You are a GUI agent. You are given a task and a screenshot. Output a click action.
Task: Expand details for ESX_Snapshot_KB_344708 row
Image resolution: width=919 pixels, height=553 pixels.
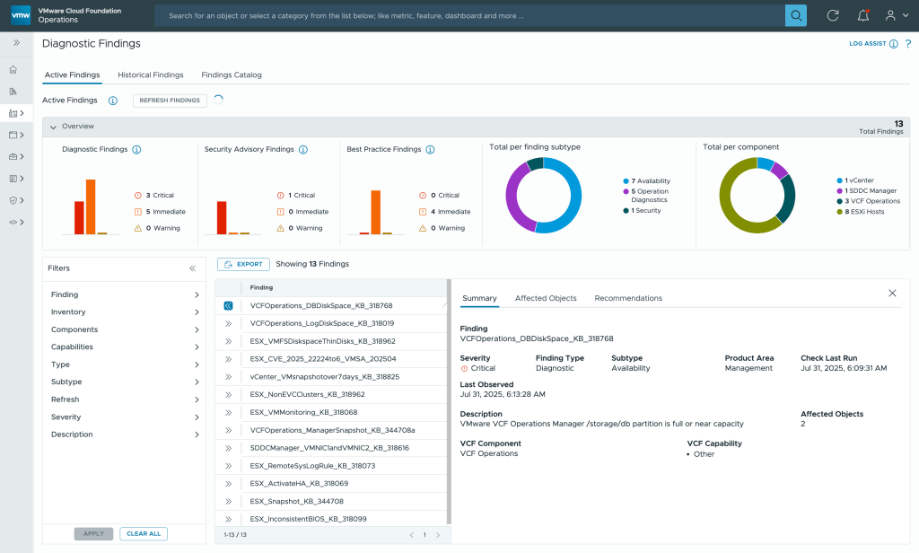(x=228, y=501)
